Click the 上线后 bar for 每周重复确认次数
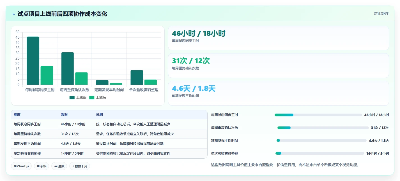The height and width of the screenshot is (181, 400). tap(81, 79)
